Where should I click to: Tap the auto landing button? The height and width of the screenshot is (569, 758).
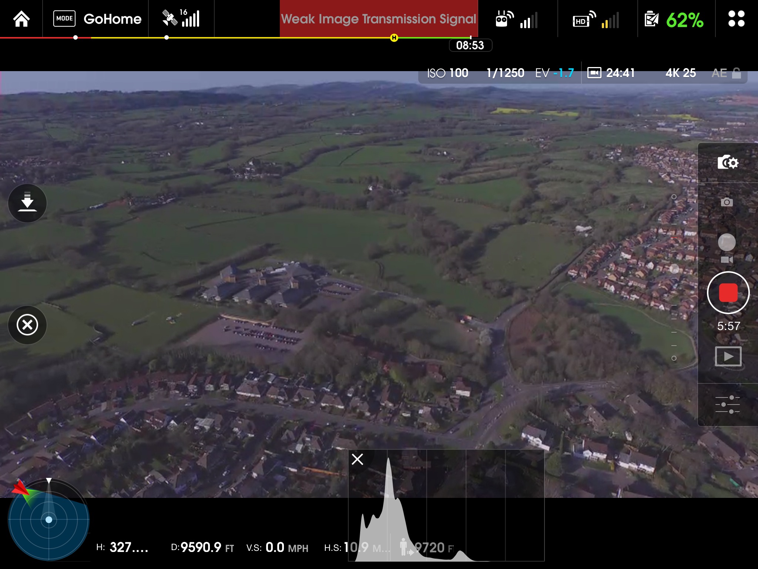click(x=27, y=203)
